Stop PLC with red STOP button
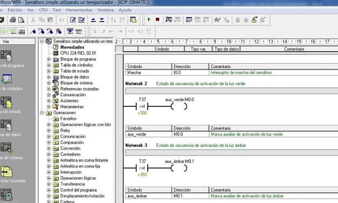 point(157,19)
